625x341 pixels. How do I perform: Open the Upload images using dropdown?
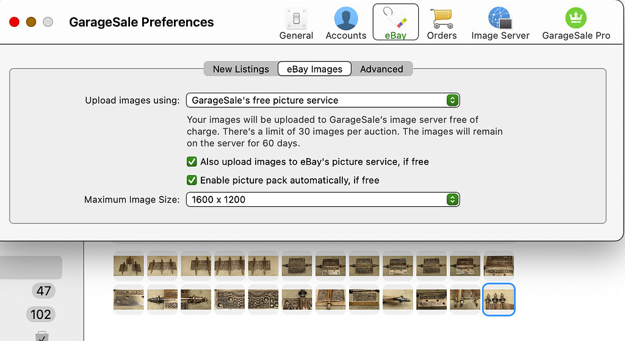click(323, 101)
